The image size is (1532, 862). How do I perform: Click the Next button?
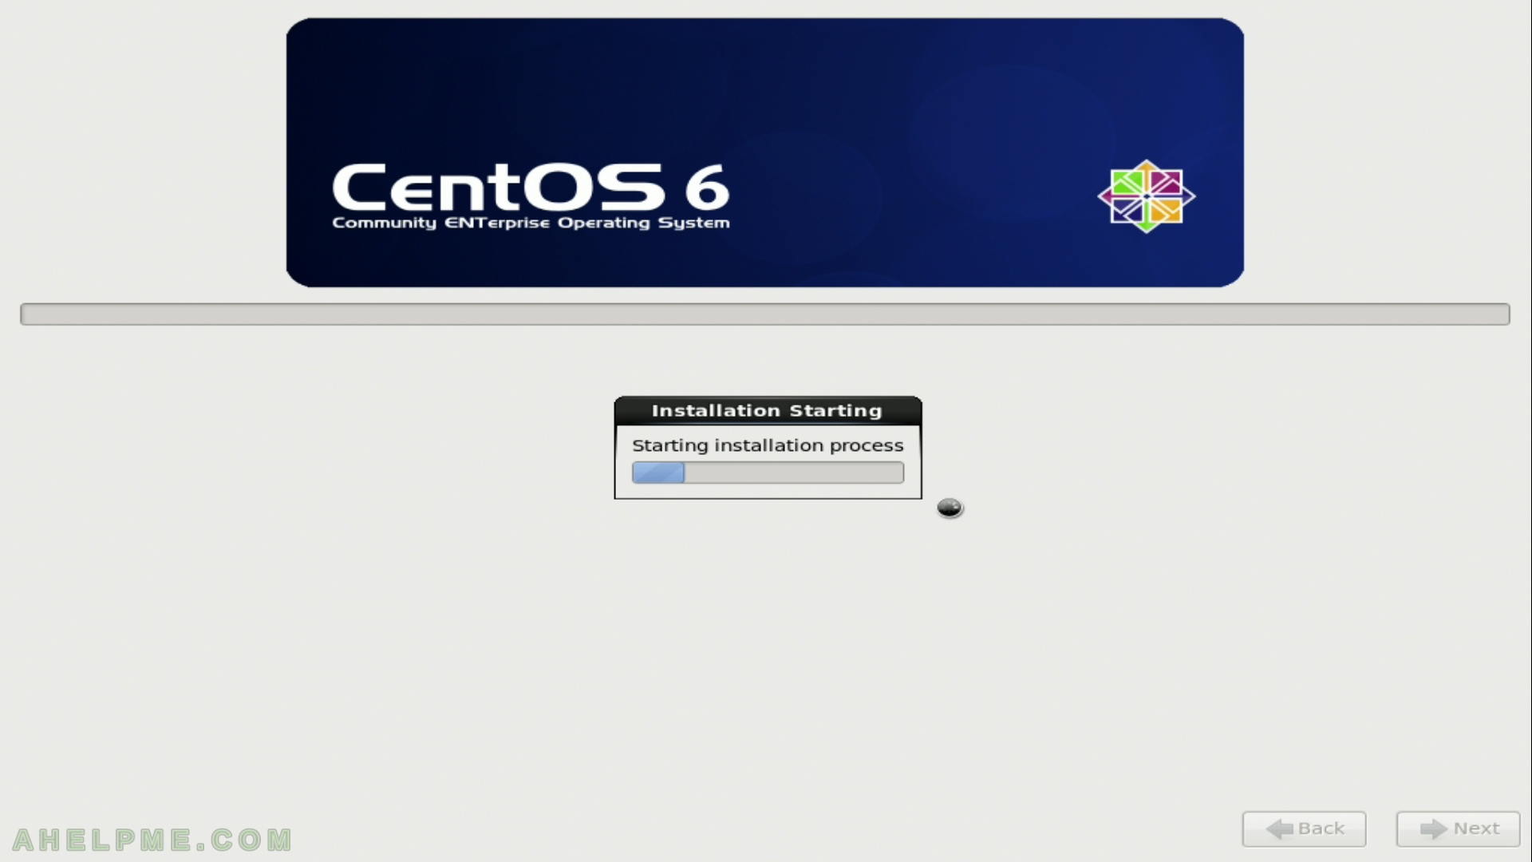pos(1458,828)
